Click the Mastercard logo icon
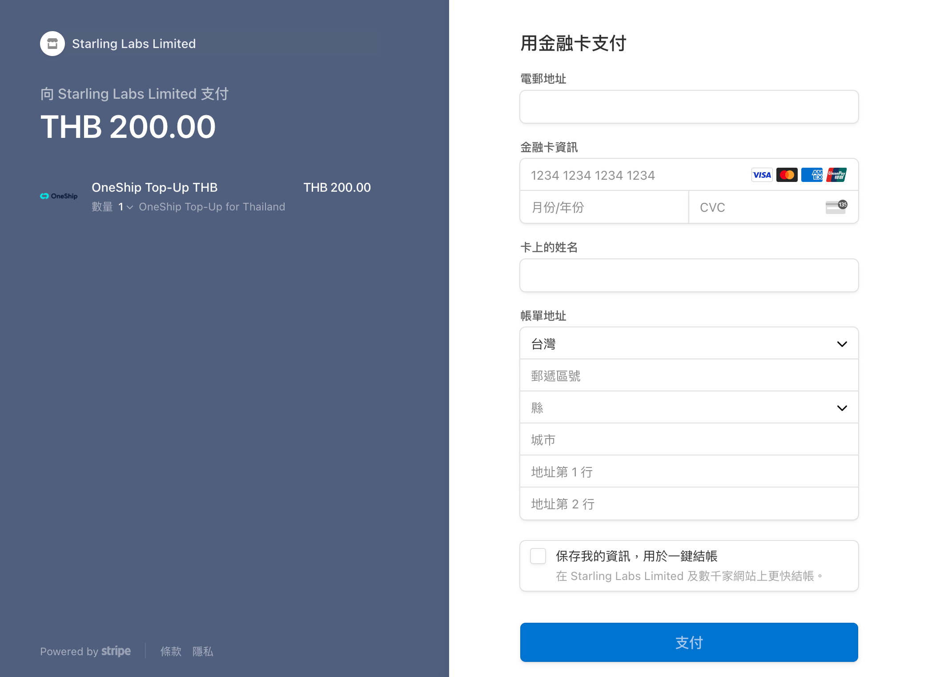The image size is (940, 677). pos(787,175)
